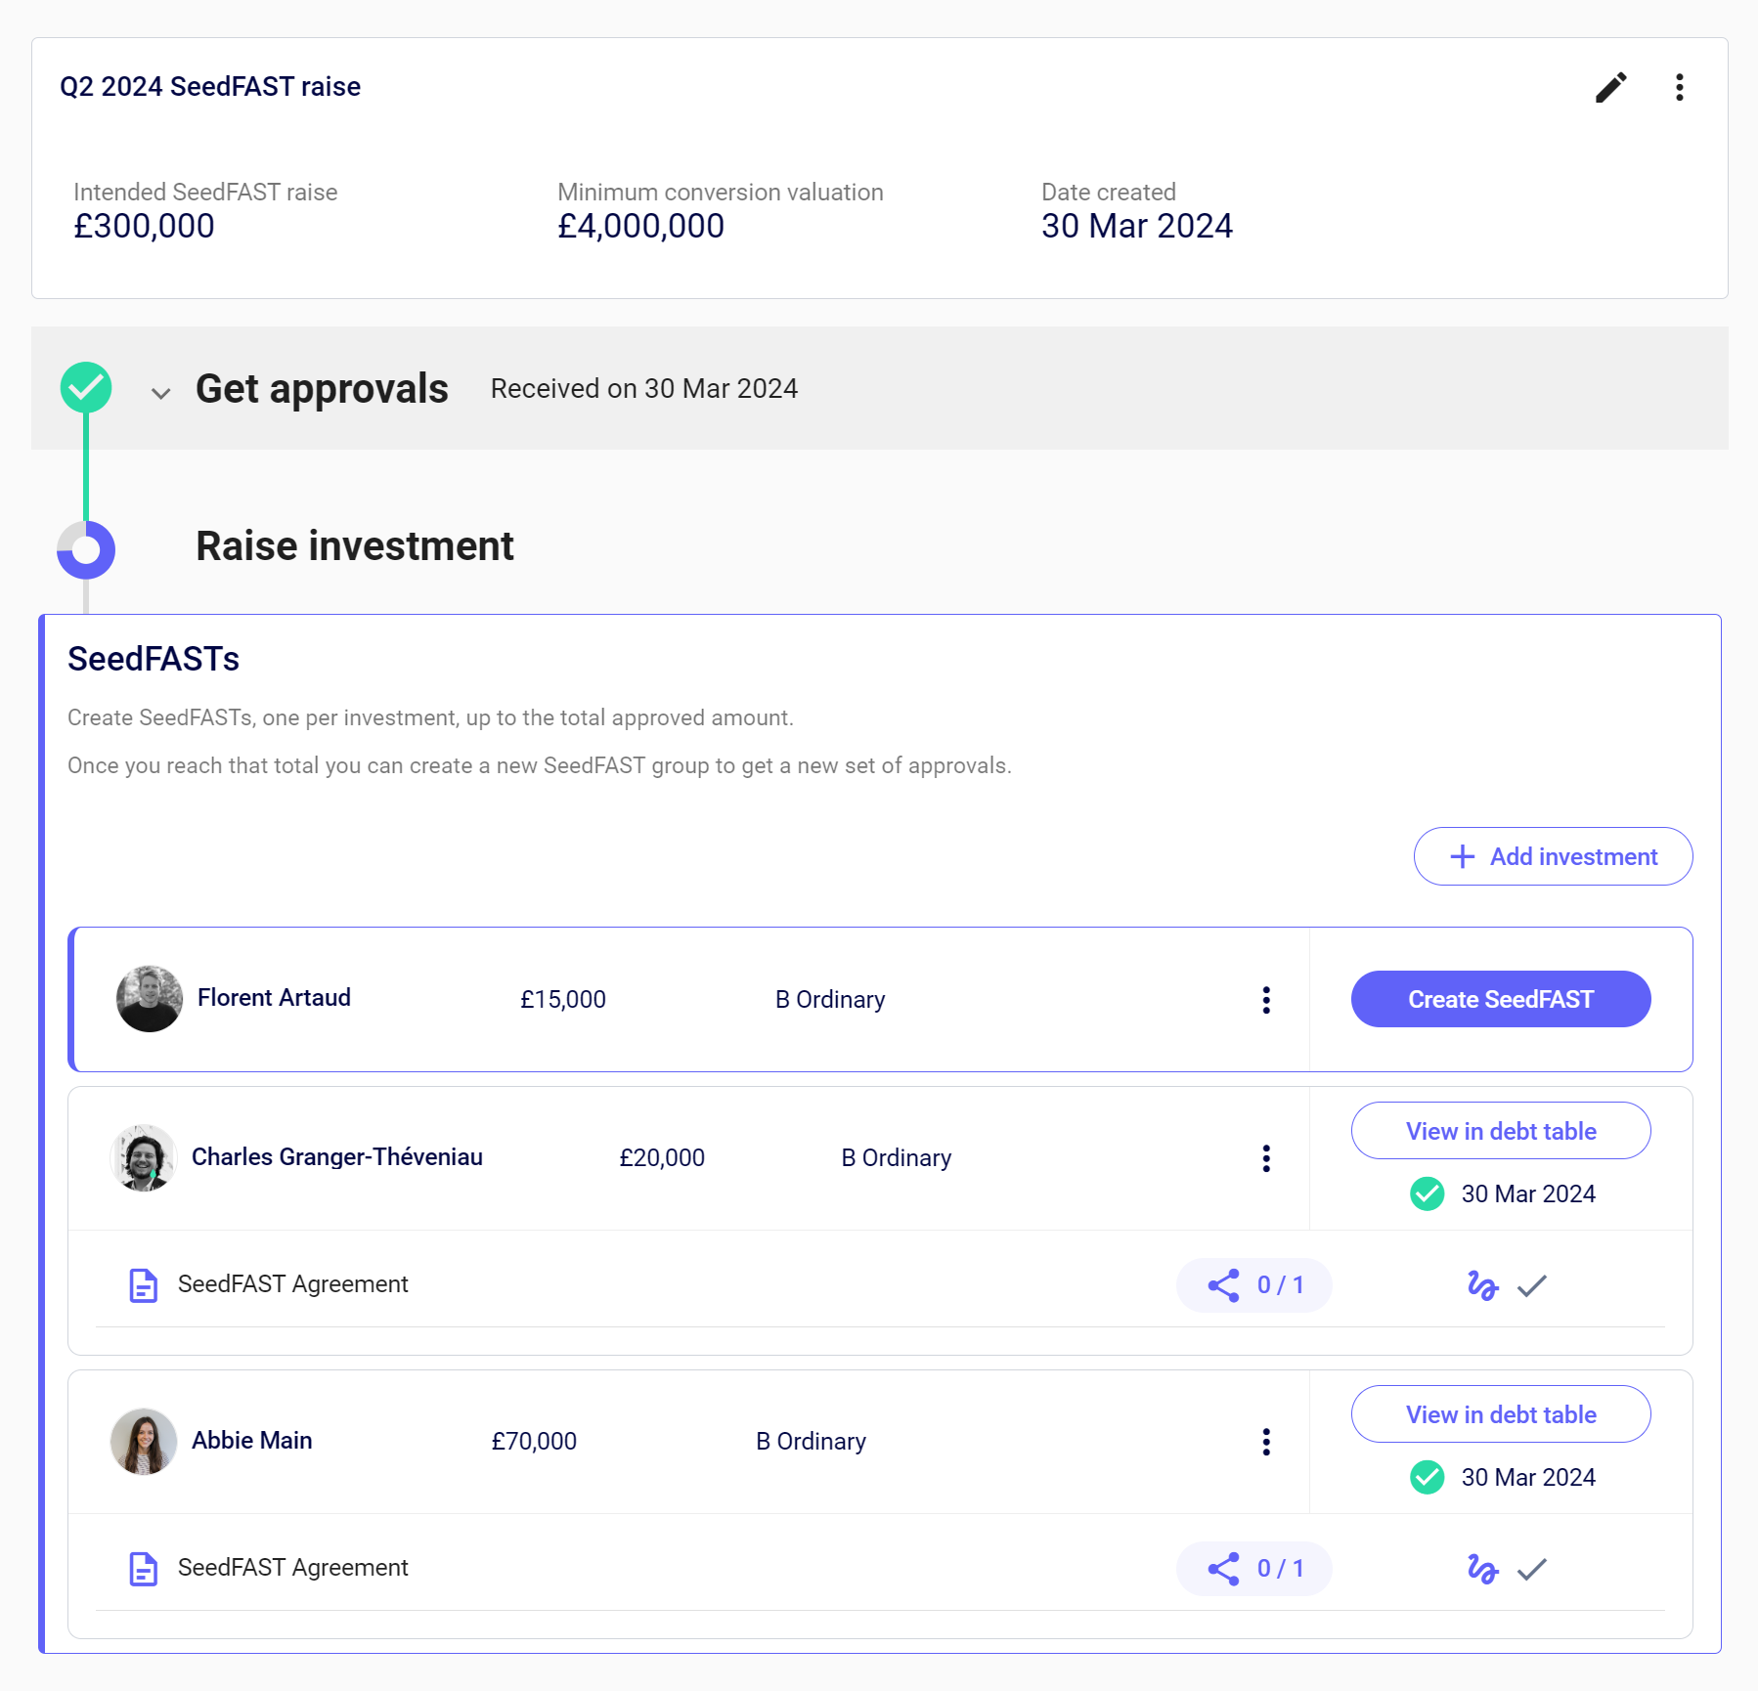Open Florent Artaud's row options menu

pos(1266,999)
